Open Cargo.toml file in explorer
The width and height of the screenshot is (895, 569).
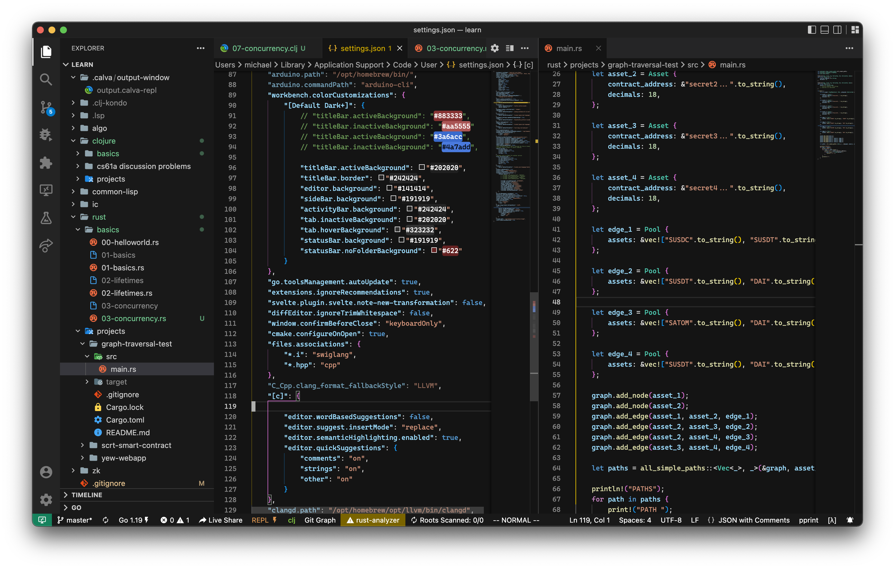(x=125, y=420)
